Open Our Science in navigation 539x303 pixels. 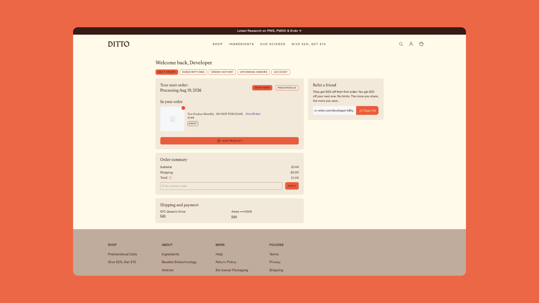click(x=273, y=44)
